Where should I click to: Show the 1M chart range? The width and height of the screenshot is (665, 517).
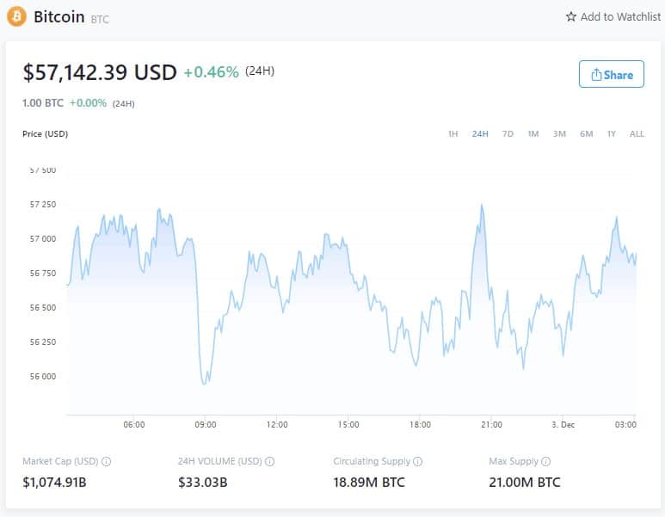tap(533, 133)
